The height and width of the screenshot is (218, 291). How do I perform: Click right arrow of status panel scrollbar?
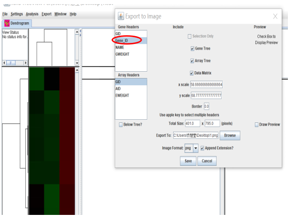pyautogui.click(x=26, y=63)
